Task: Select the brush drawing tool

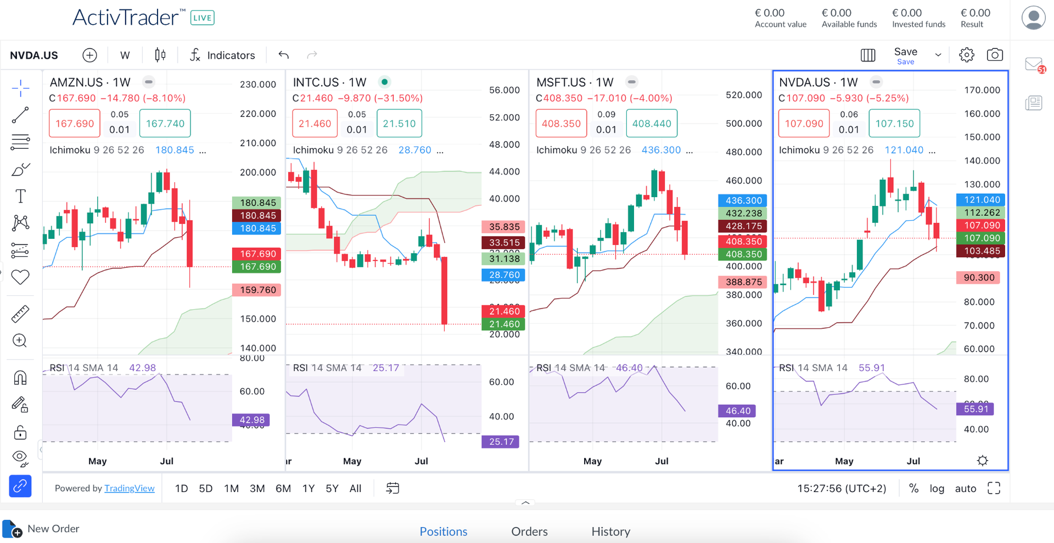Action: 20,170
